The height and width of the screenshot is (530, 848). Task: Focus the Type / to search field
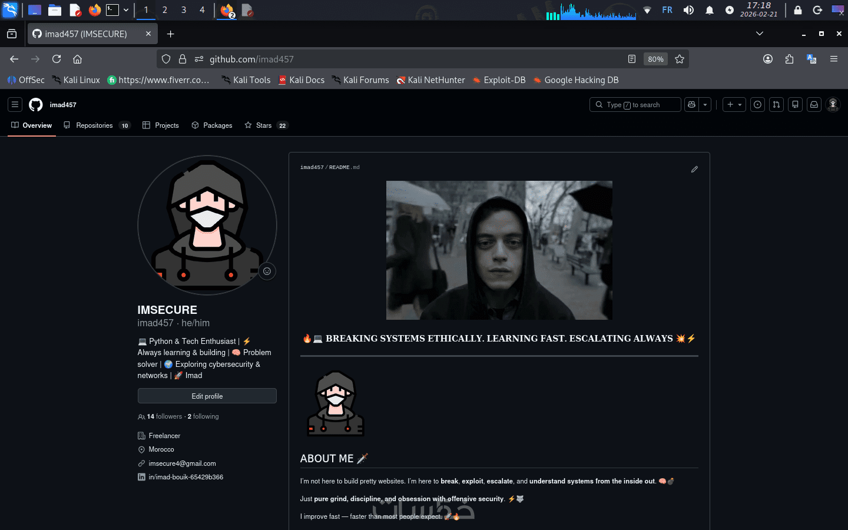[635, 104]
